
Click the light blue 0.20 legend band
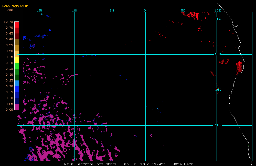tap(17, 83)
